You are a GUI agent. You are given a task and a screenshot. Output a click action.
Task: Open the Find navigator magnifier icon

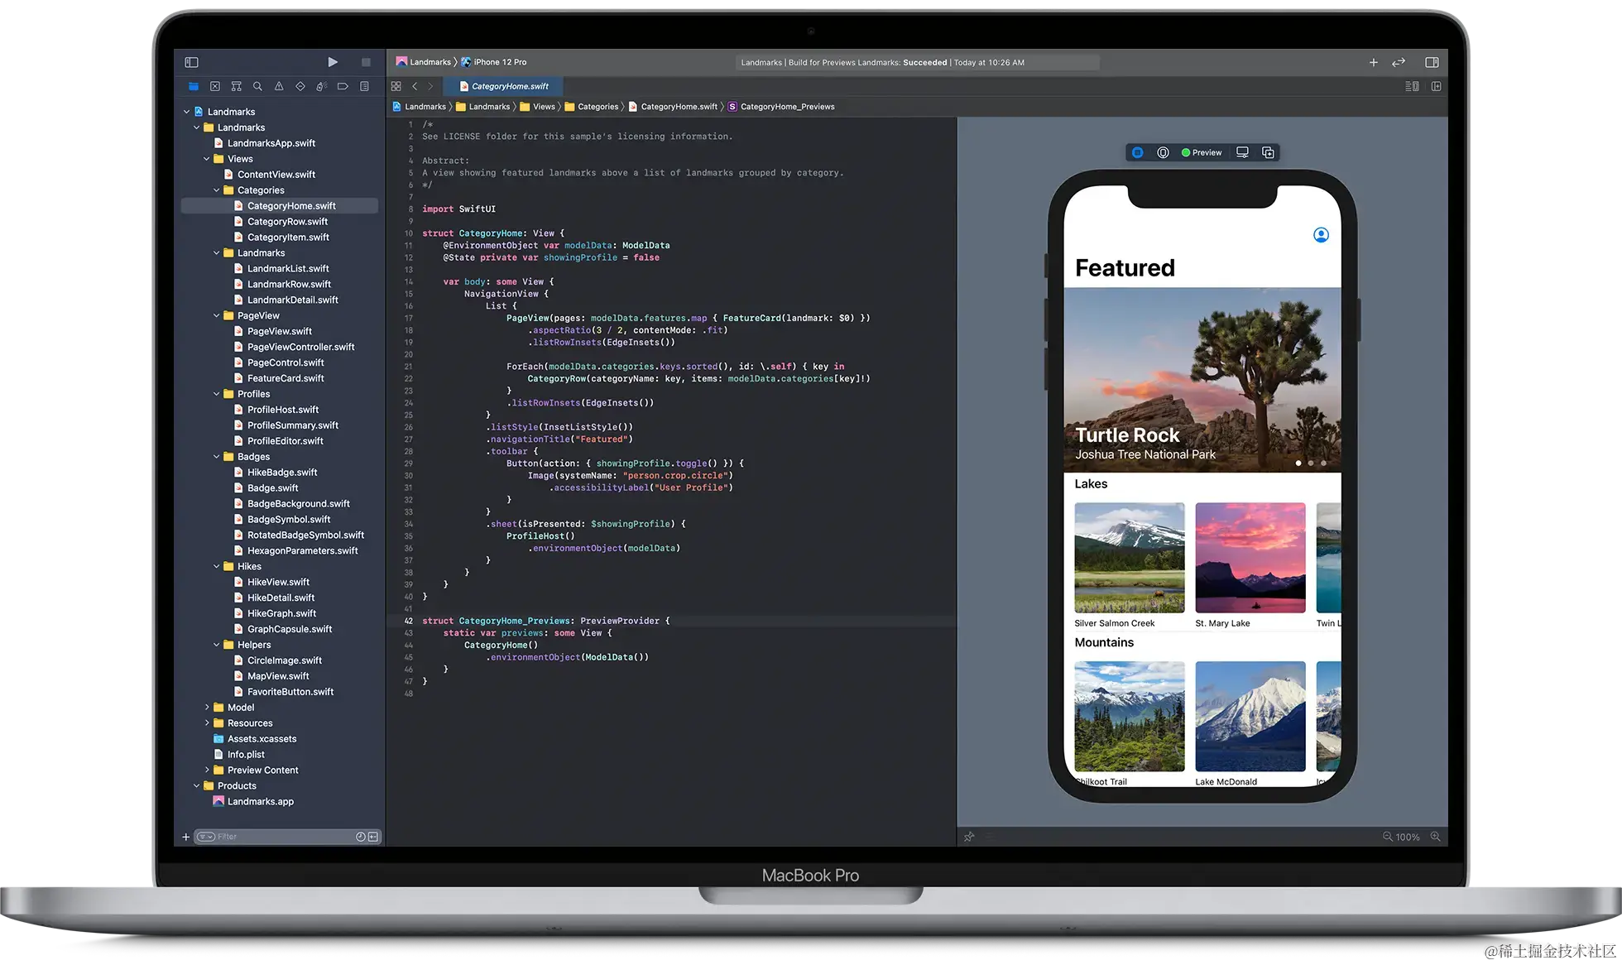point(257,86)
